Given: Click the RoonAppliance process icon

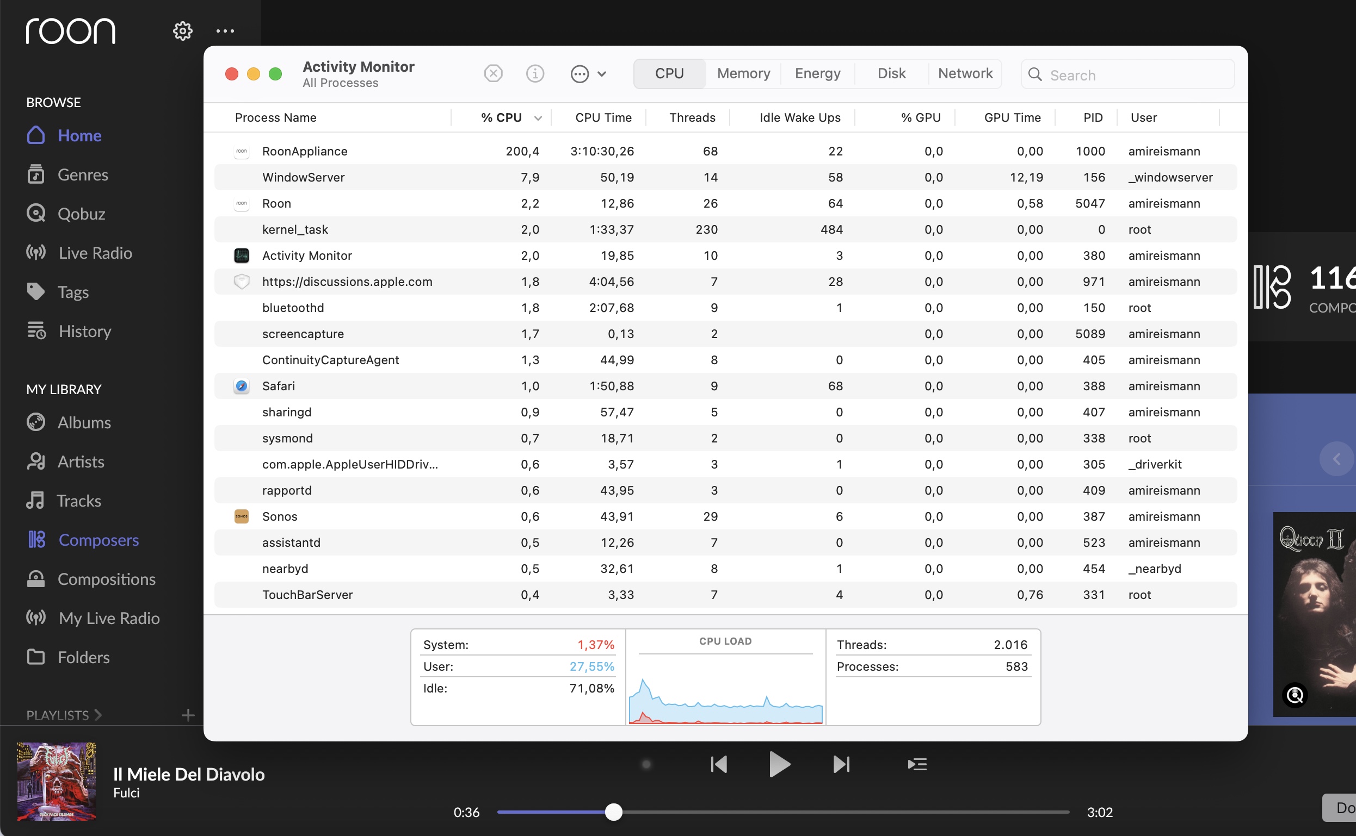Looking at the screenshot, I should [241, 151].
